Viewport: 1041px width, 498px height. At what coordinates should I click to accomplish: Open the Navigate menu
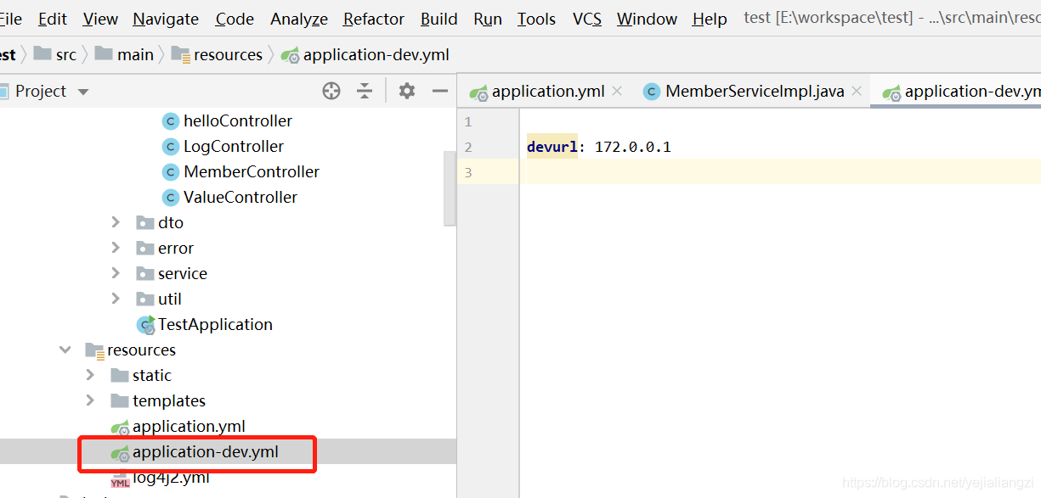(x=166, y=19)
